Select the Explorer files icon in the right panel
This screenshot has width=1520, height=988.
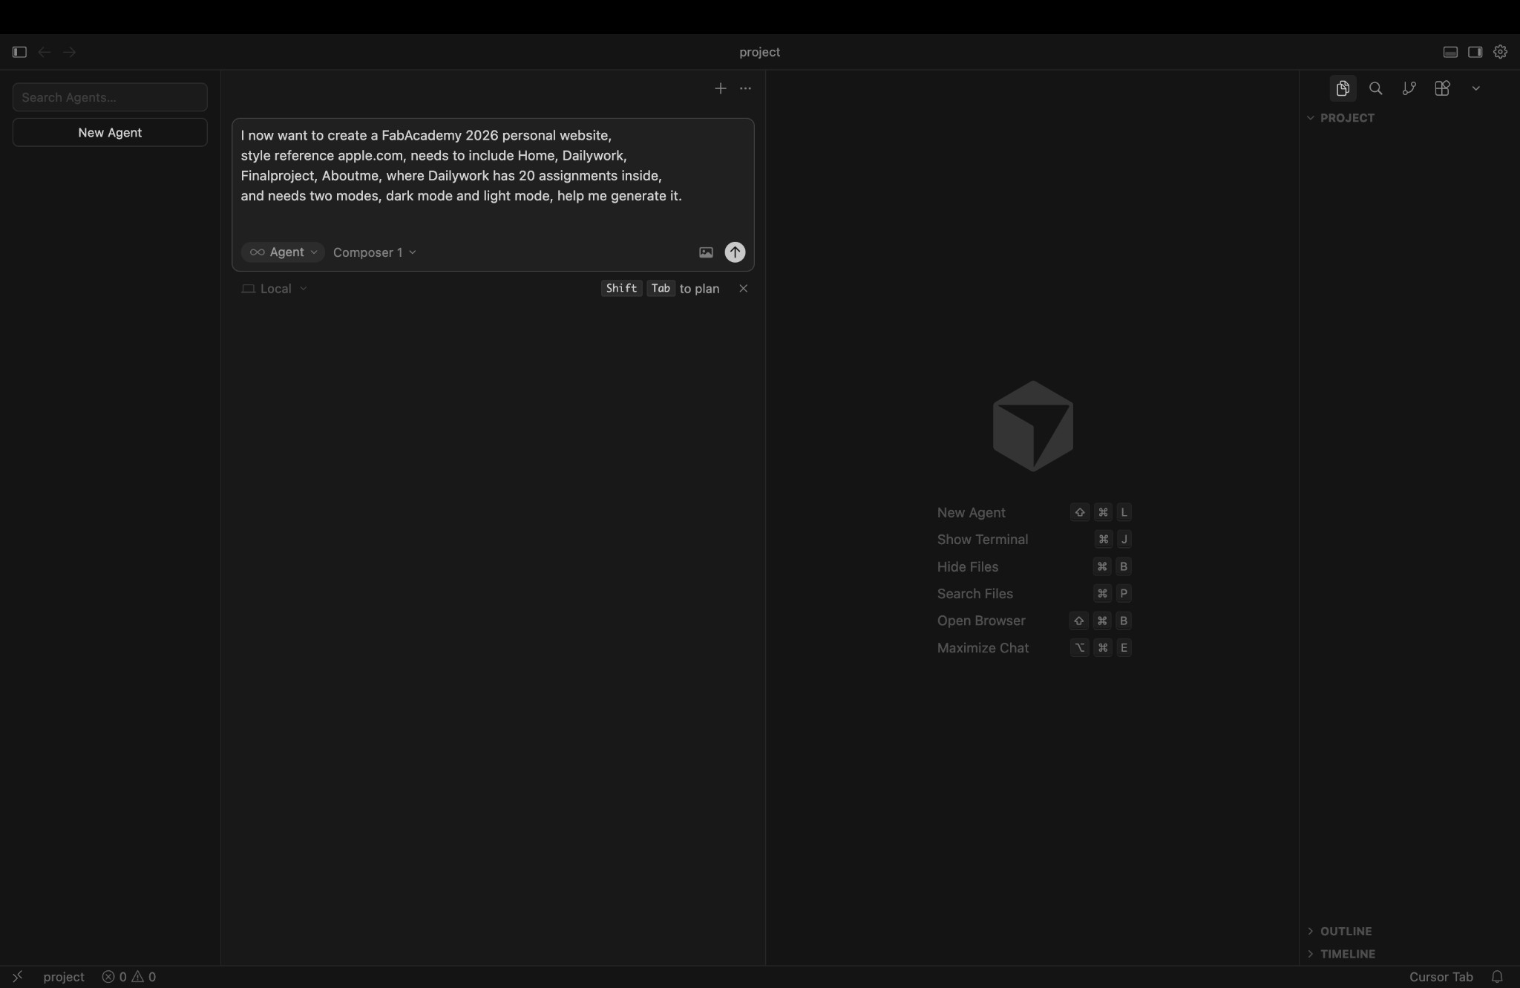click(x=1342, y=88)
